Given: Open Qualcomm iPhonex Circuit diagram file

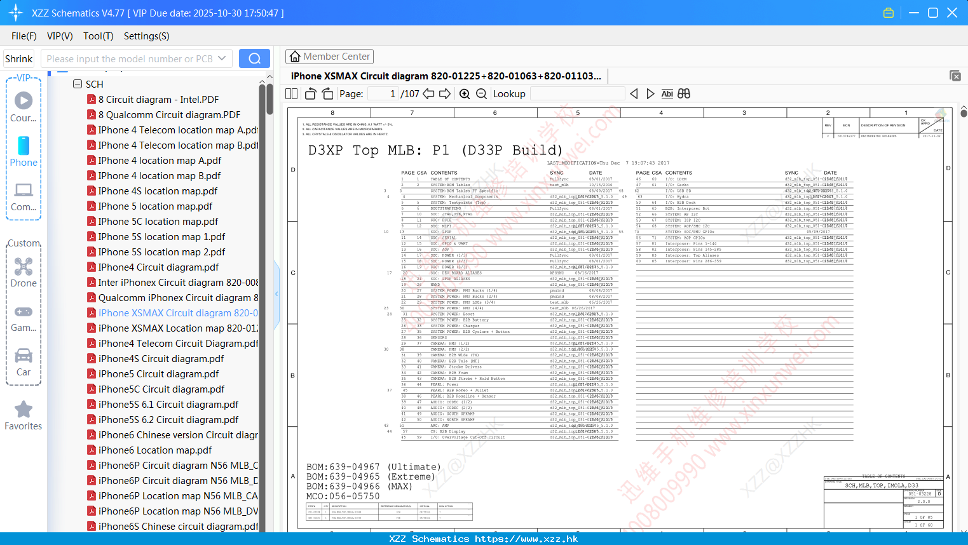Looking at the screenshot, I should pyautogui.click(x=172, y=298).
